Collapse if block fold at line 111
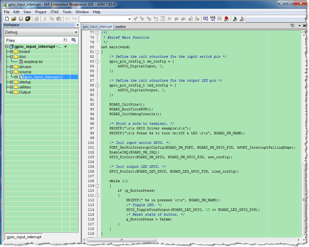 (x=97, y=195)
